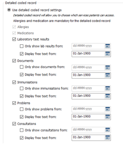Open calendar picker for lab results date
Viewport: 123px width, 144px height.
pos(108,46)
